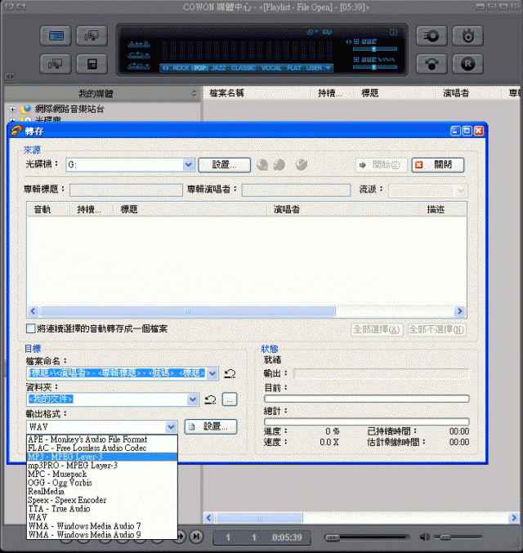Open the media library view icon
This screenshot has height=553, width=523.
[x=56, y=36]
